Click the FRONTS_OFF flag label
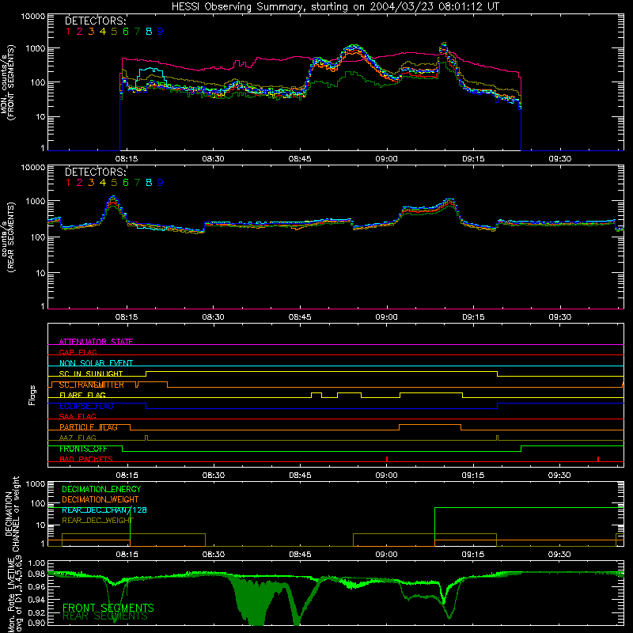Image resolution: width=633 pixels, height=633 pixels. [83, 449]
